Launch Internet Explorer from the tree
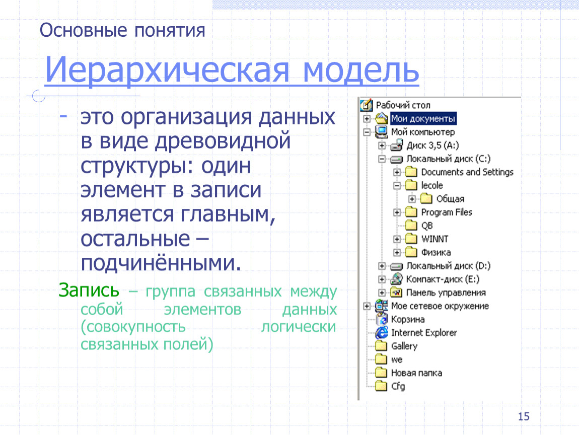Screen dimensions: 579x435 click(x=382, y=333)
